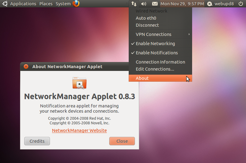
Task: Click the webupd8 user name
Action: (224, 4)
